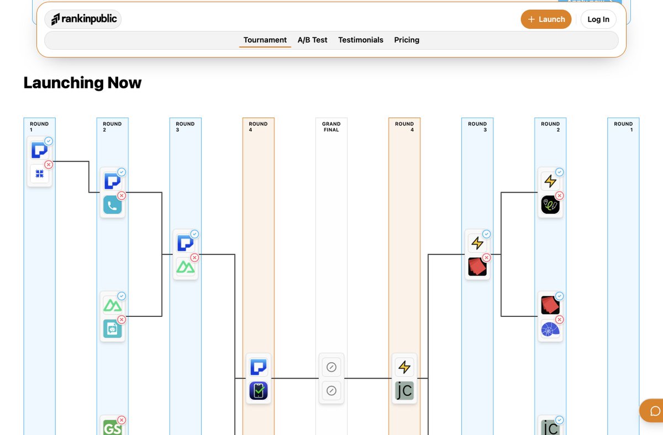Click red X badge on the phone handset icon
The height and width of the screenshot is (435, 663).
pyautogui.click(x=122, y=195)
